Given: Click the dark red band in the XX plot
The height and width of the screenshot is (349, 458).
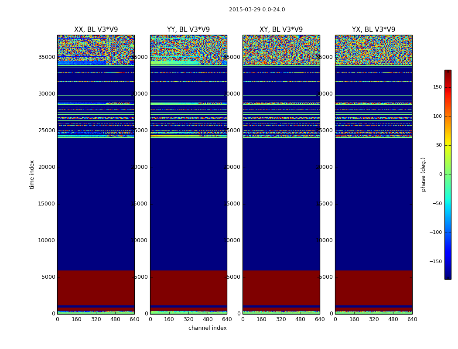Looking at the screenshot, I should click(96, 287).
